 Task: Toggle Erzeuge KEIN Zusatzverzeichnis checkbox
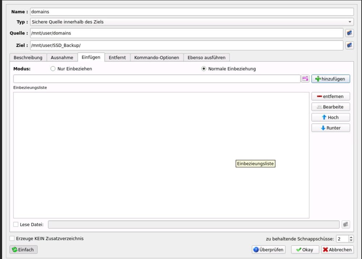(12, 238)
